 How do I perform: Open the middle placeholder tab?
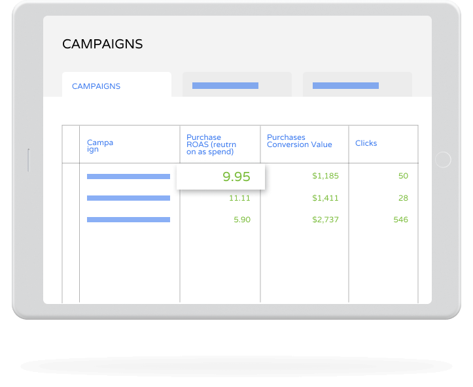click(237, 85)
